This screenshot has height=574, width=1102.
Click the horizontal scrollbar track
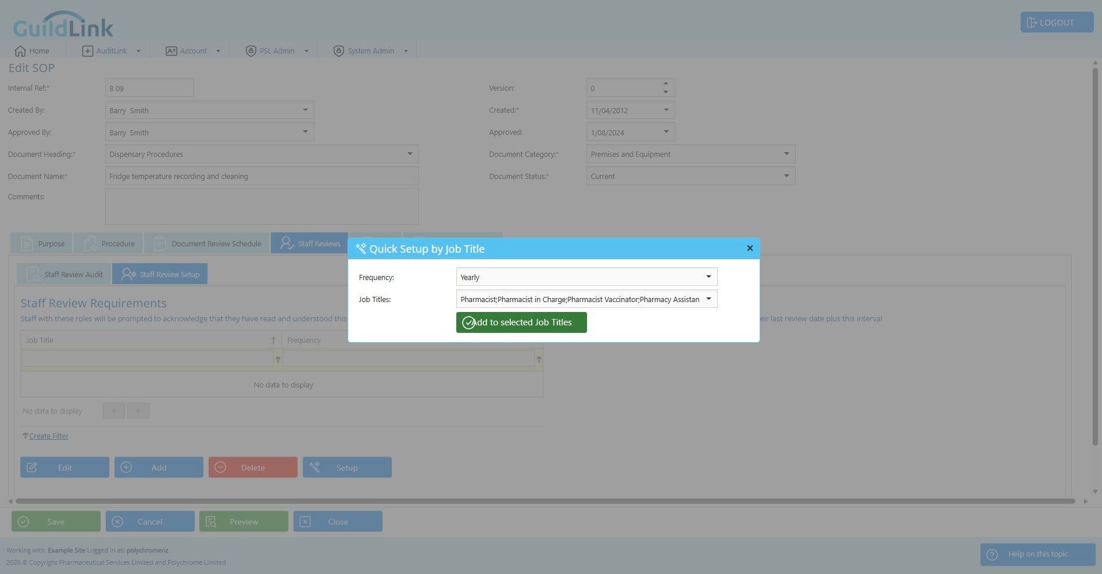pos(545,501)
